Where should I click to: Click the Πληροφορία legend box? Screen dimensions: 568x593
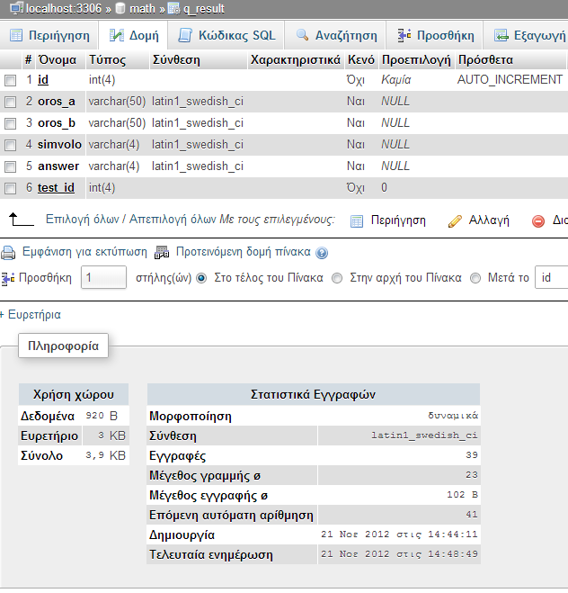point(64,346)
